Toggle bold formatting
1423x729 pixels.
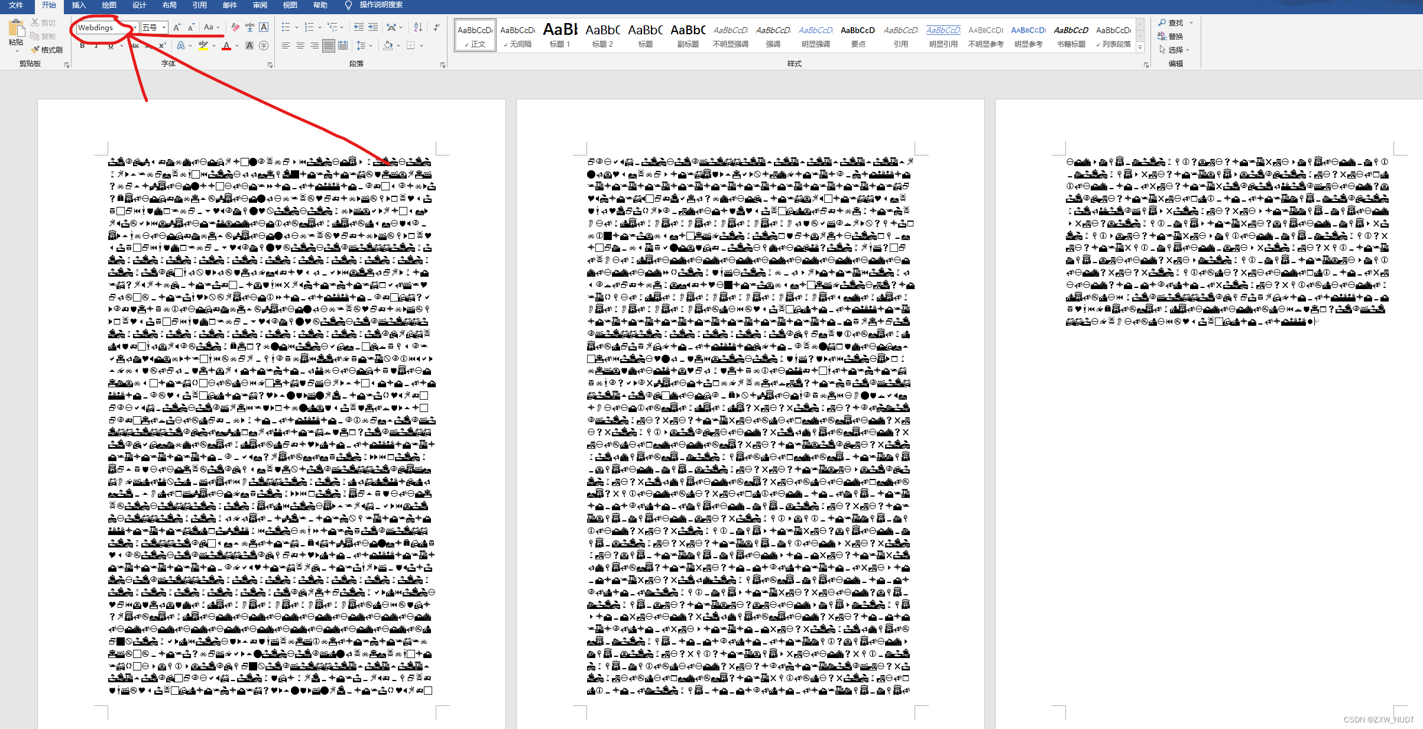point(82,46)
